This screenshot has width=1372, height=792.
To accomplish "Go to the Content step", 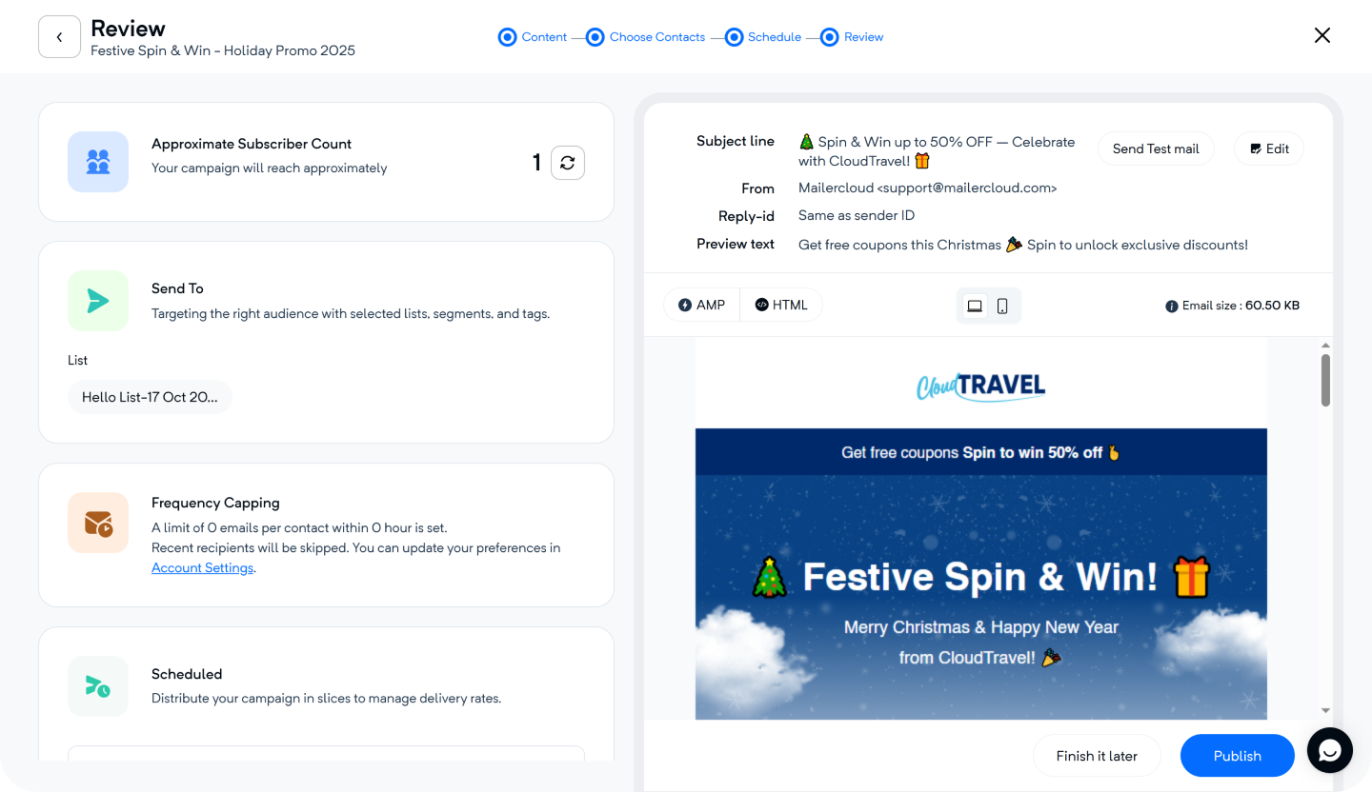I will point(533,37).
